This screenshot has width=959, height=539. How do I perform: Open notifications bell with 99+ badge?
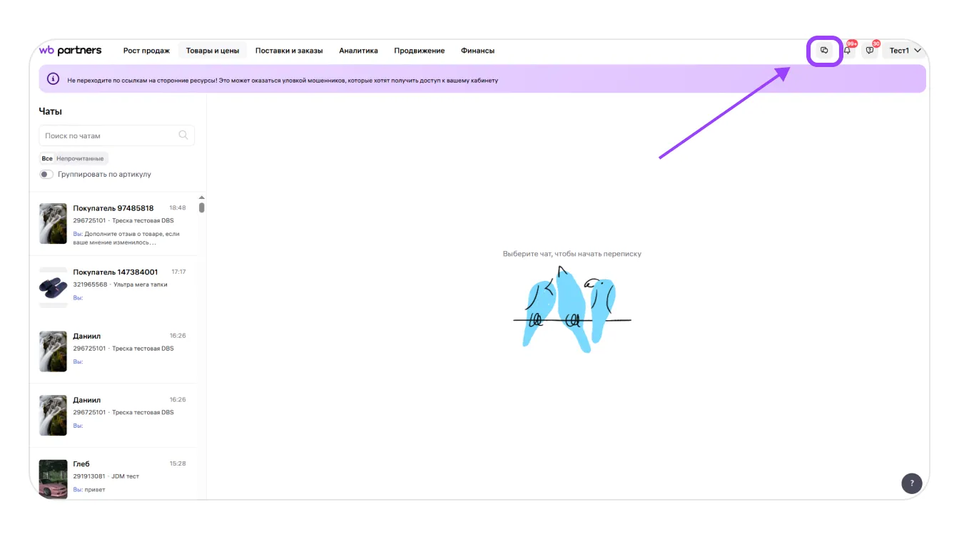[847, 51]
